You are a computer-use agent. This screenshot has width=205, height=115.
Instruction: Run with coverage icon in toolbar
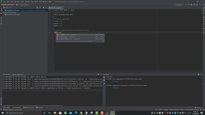pos(192,4)
